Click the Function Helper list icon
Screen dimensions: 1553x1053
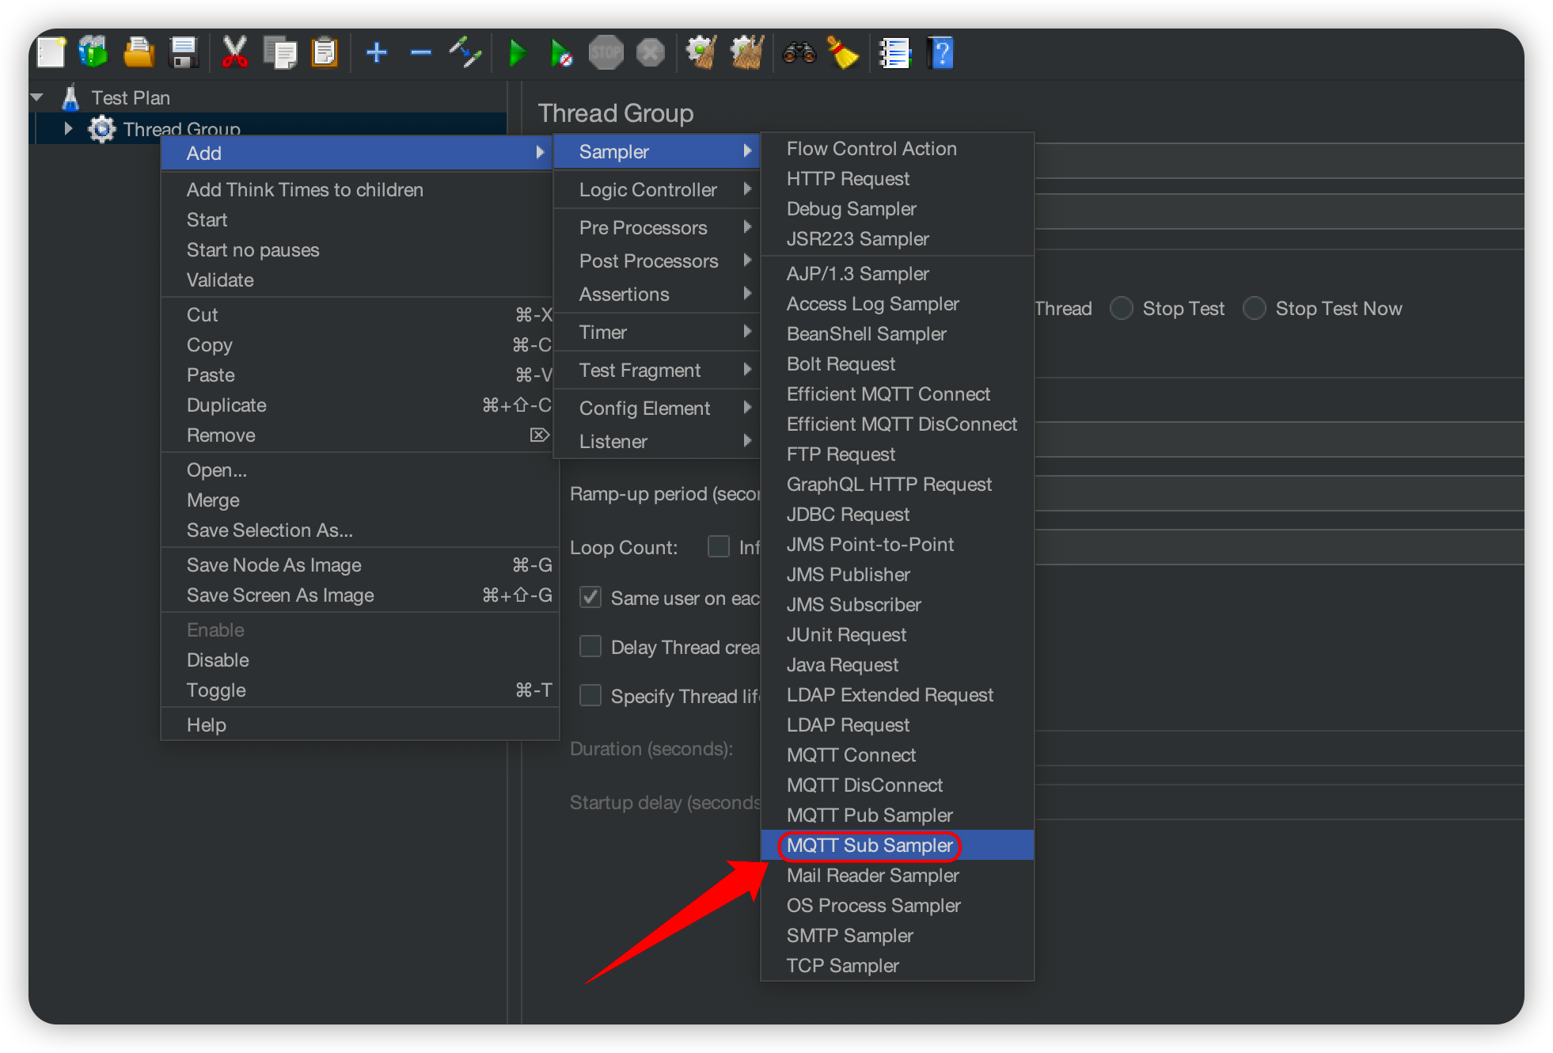(x=895, y=53)
